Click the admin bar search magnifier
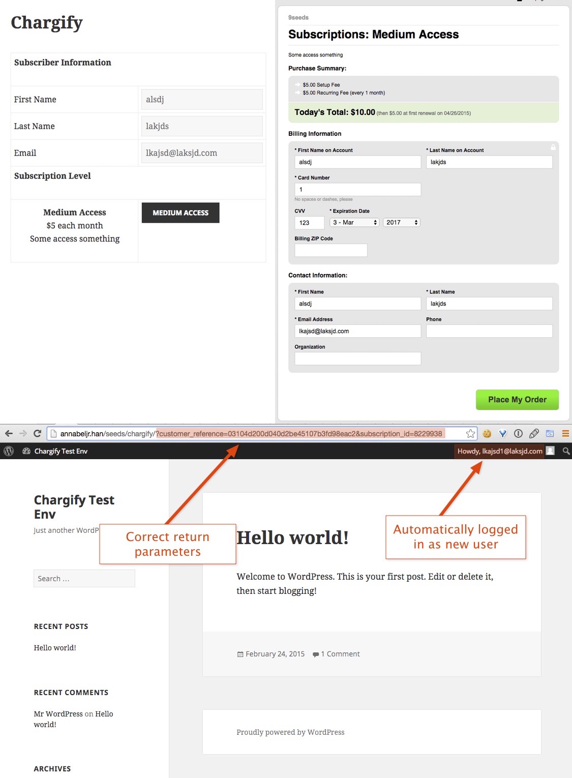Viewport: 572px width, 778px height. click(566, 451)
